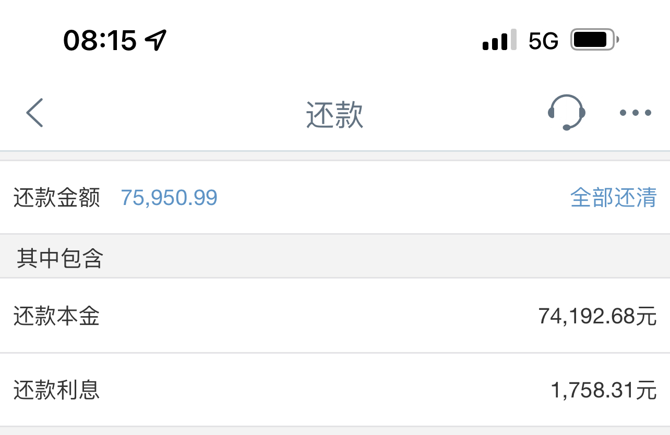Edit the 75,950.99 repayment amount field

(169, 198)
